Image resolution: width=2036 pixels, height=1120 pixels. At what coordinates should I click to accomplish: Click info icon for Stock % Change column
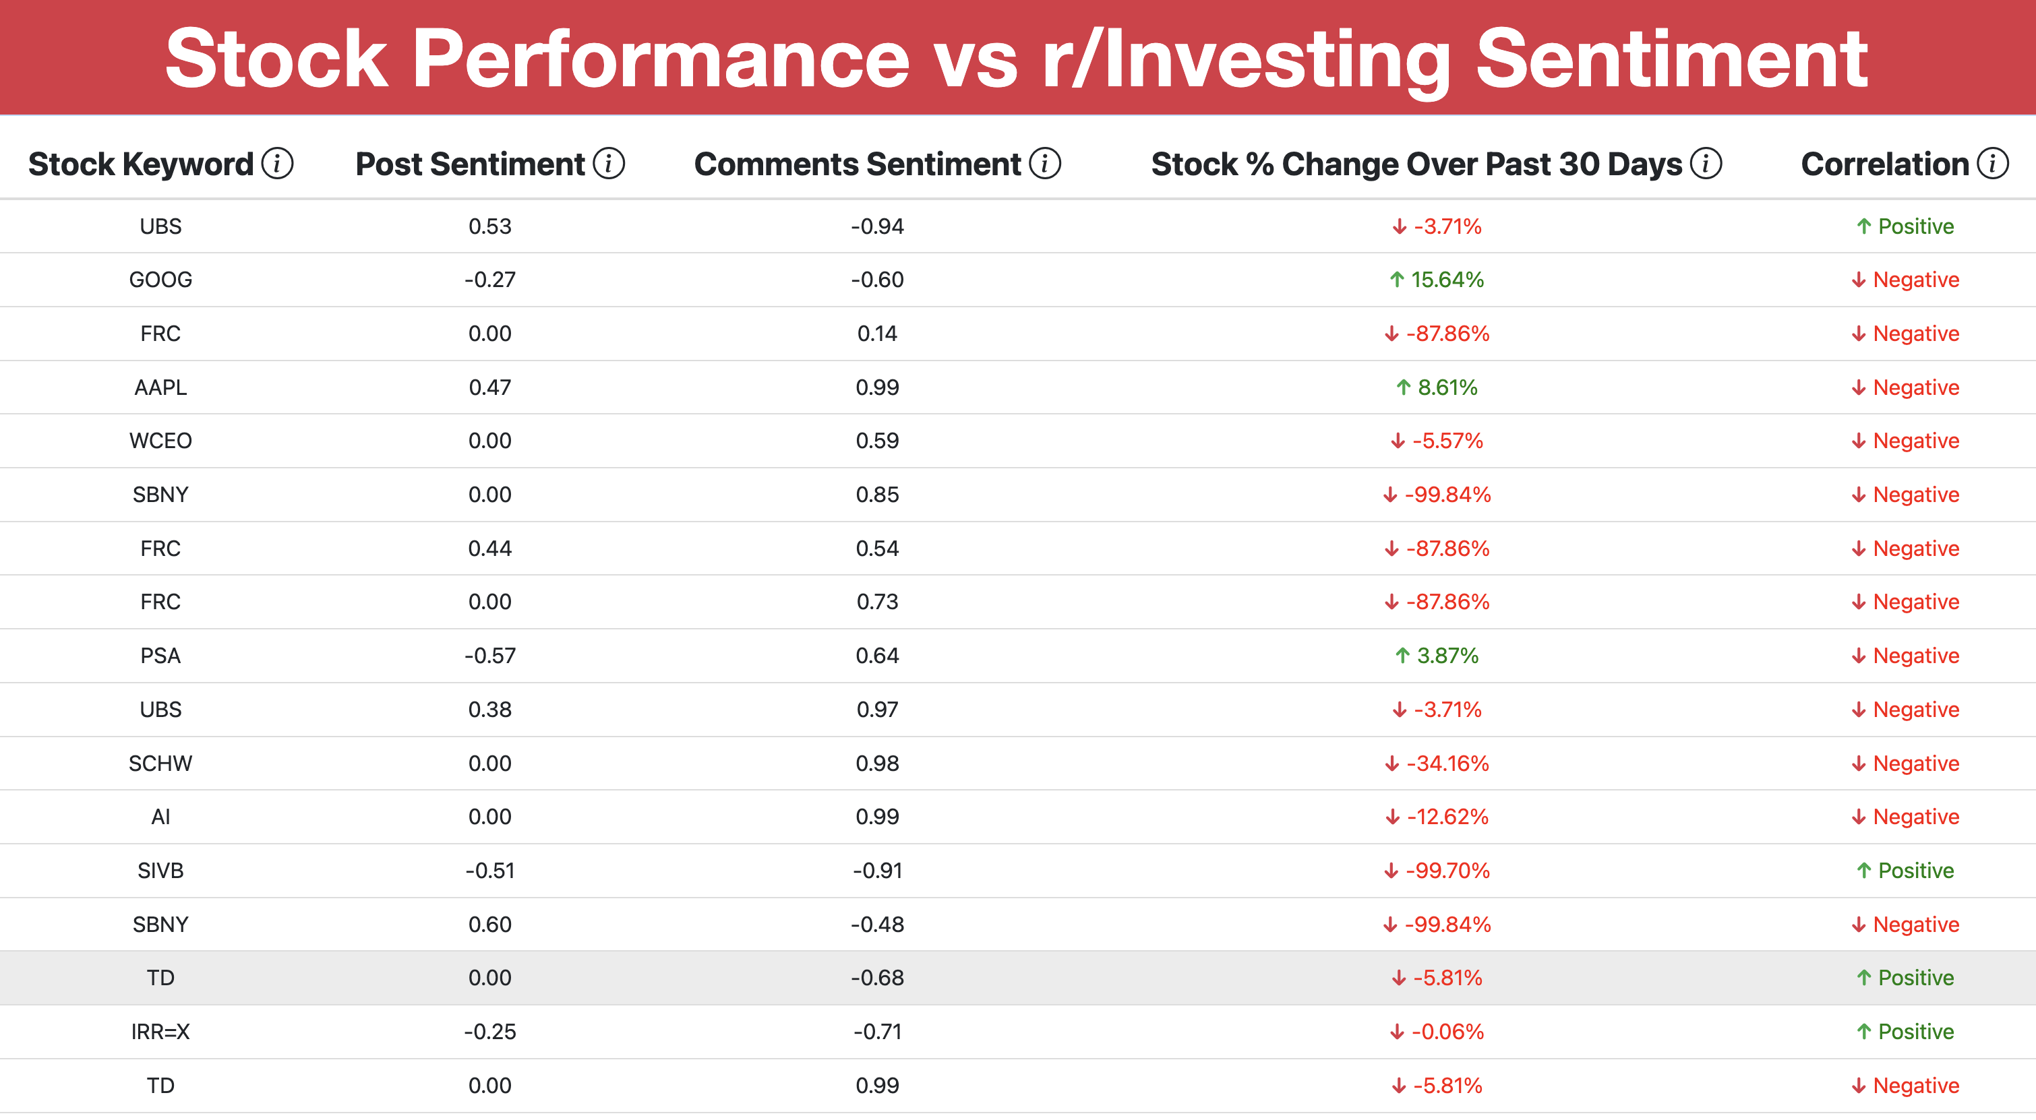pyautogui.click(x=1706, y=164)
